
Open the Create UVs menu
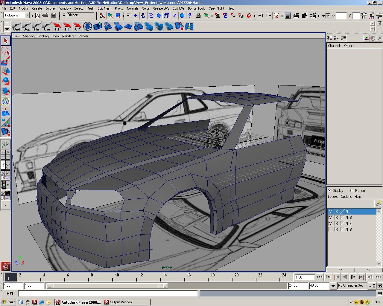[161, 8]
